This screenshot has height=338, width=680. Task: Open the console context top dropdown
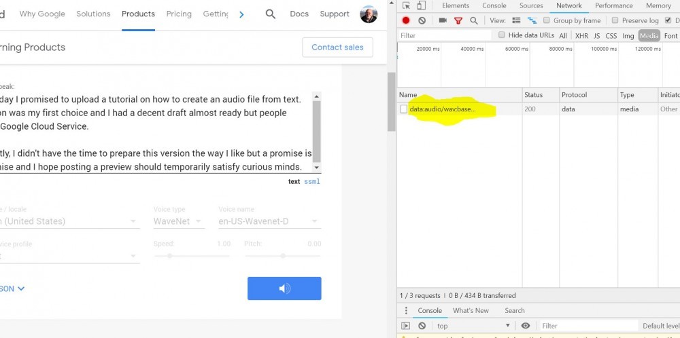pyautogui.click(x=473, y=326)
